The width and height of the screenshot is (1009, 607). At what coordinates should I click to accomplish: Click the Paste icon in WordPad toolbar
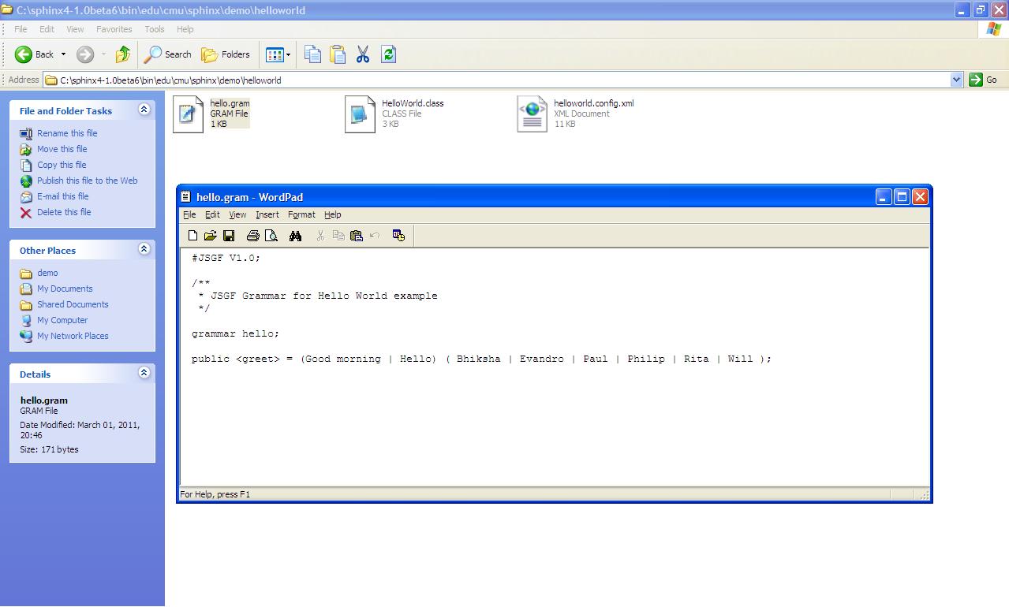click(x=357, y=236)
